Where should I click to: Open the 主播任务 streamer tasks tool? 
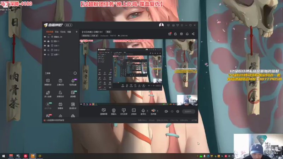[60, 82]
